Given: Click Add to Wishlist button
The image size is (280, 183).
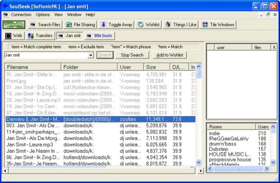Looking at the screenshot, I should pyautogui.click(x=170, y=55).
